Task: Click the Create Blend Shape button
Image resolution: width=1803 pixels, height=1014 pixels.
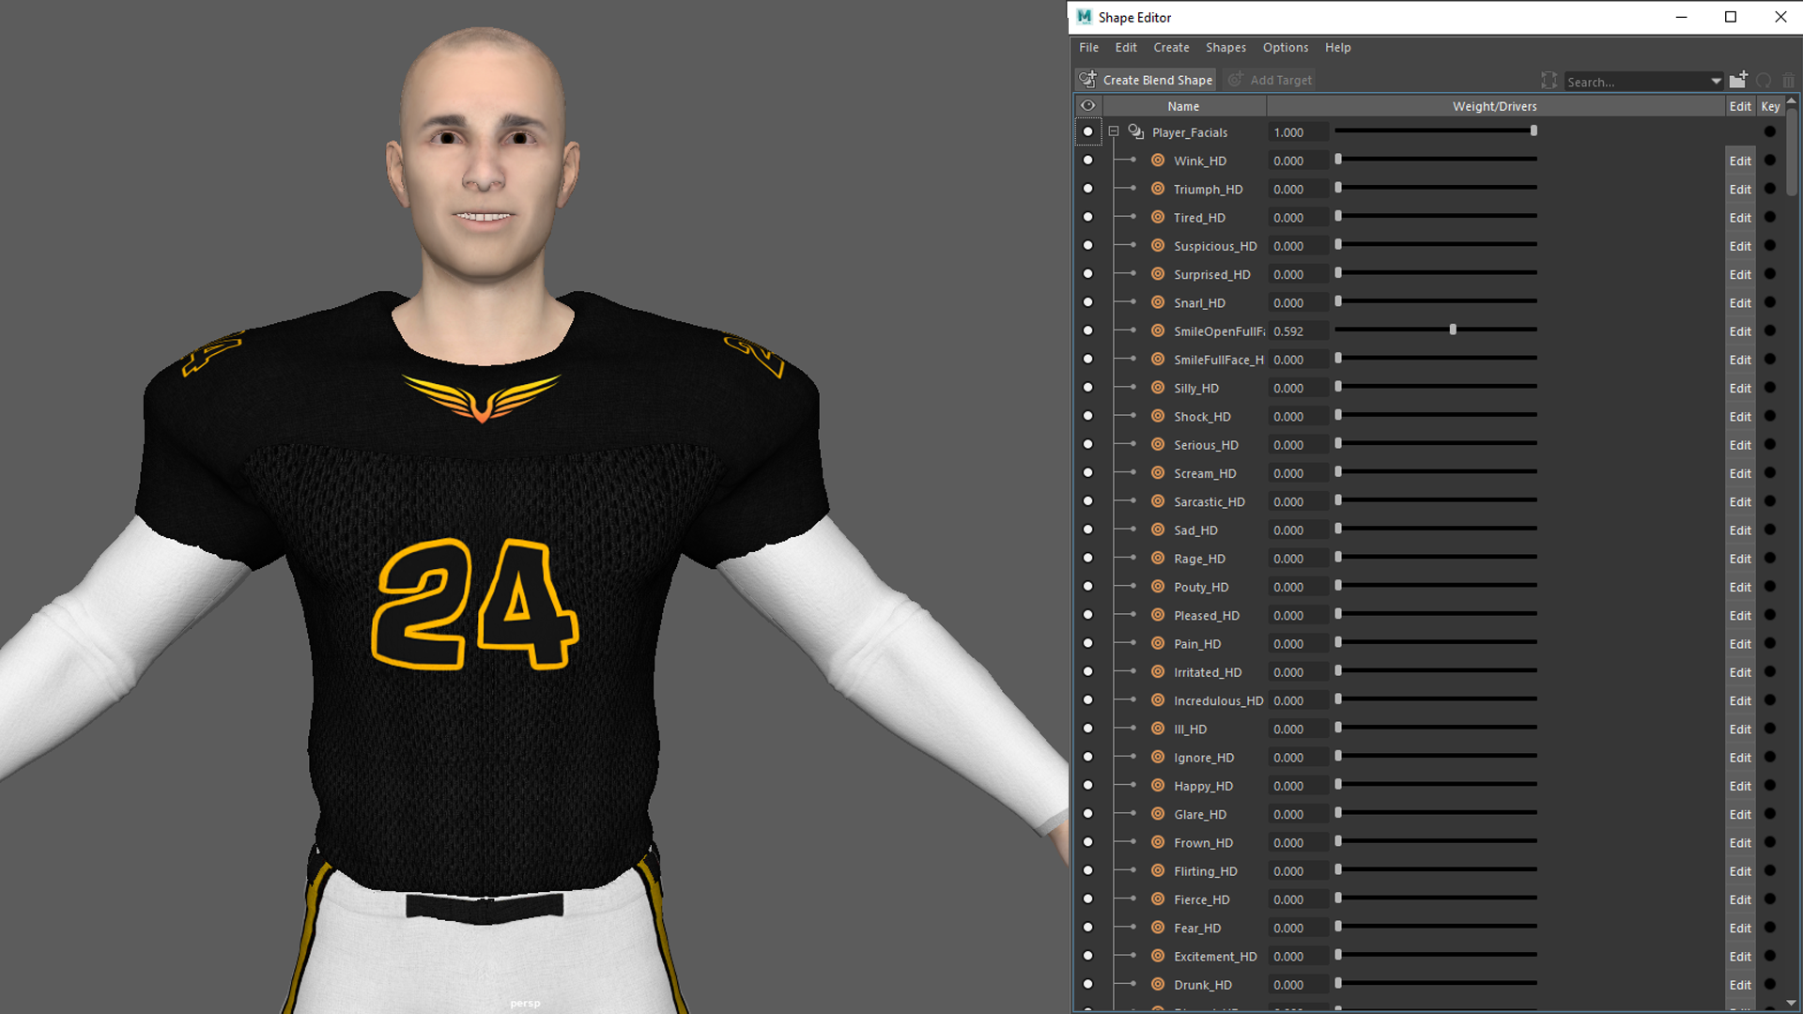Action: coord(1146,81)
